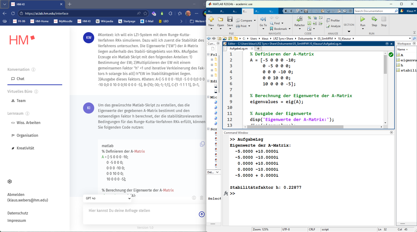Click the Step icon in MATLAB RUN section
Screen dimensions: 417x232
tap(374, 19)
